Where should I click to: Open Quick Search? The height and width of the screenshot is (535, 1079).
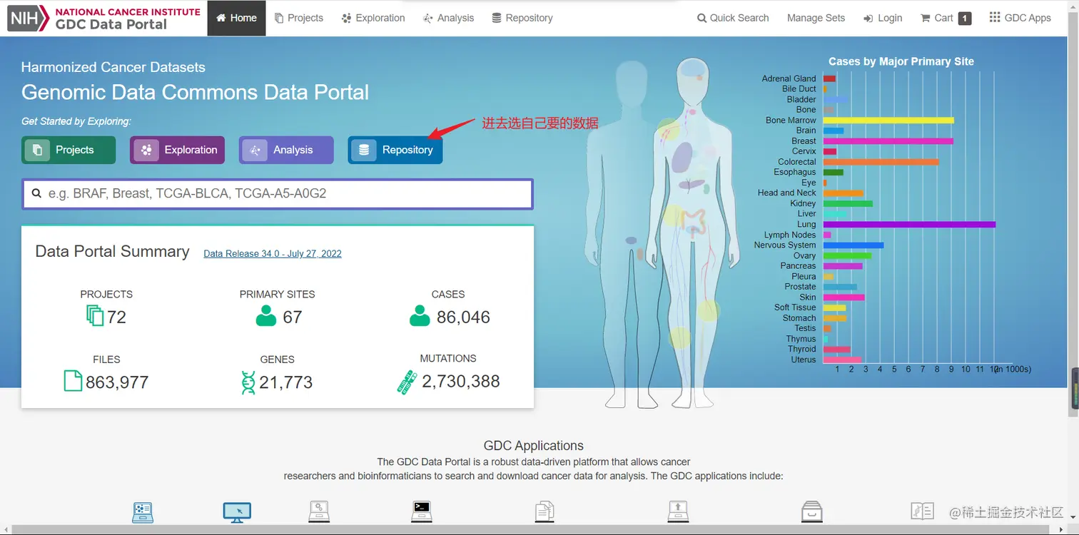point(733,18)
